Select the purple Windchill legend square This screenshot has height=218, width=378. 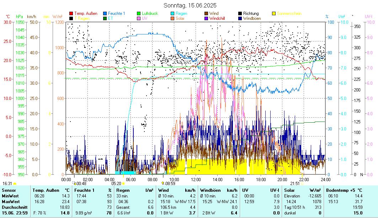click(x=206, y=18)
